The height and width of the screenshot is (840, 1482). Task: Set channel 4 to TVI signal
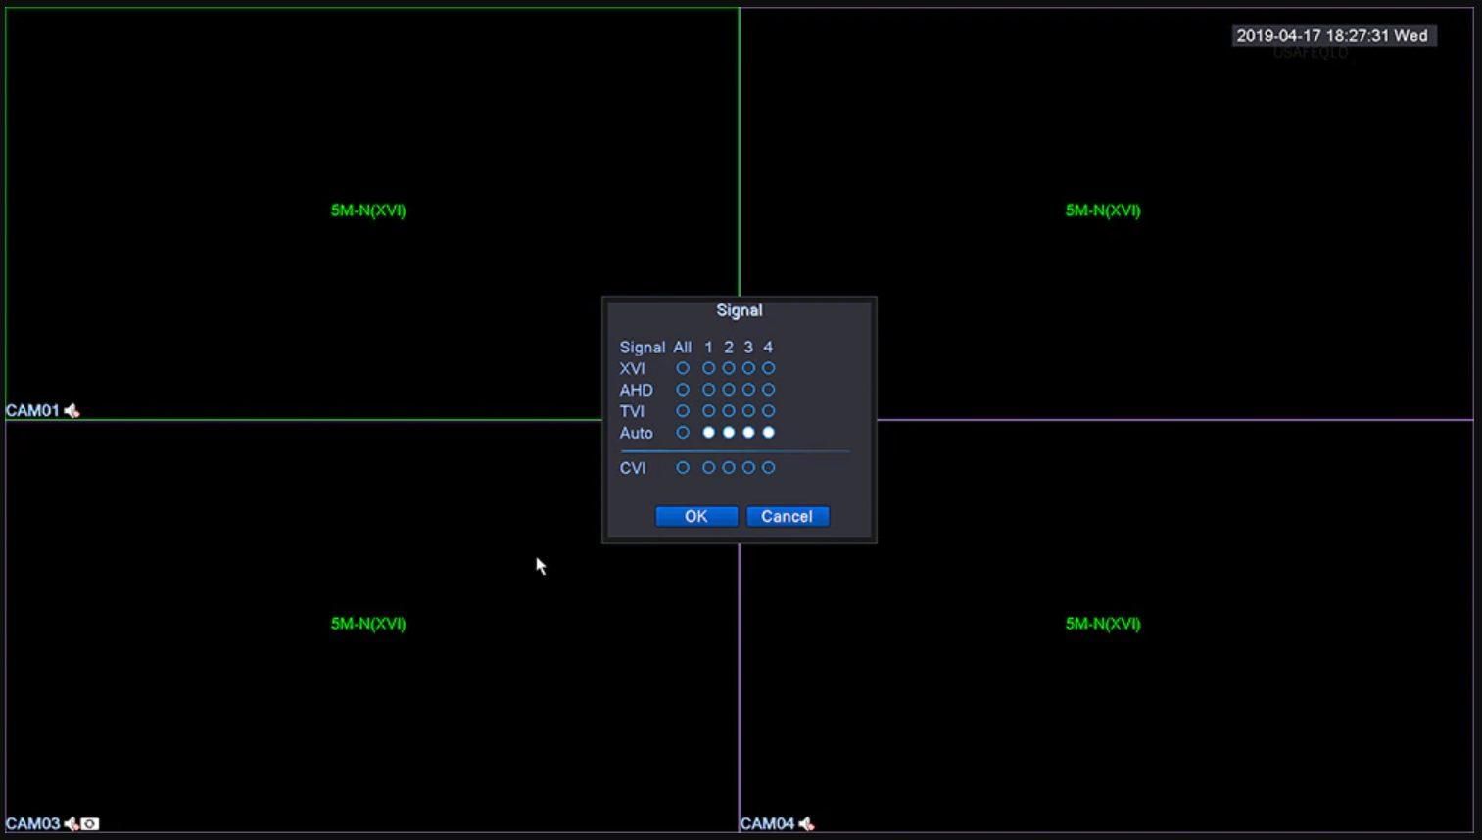tap(769, 411)
